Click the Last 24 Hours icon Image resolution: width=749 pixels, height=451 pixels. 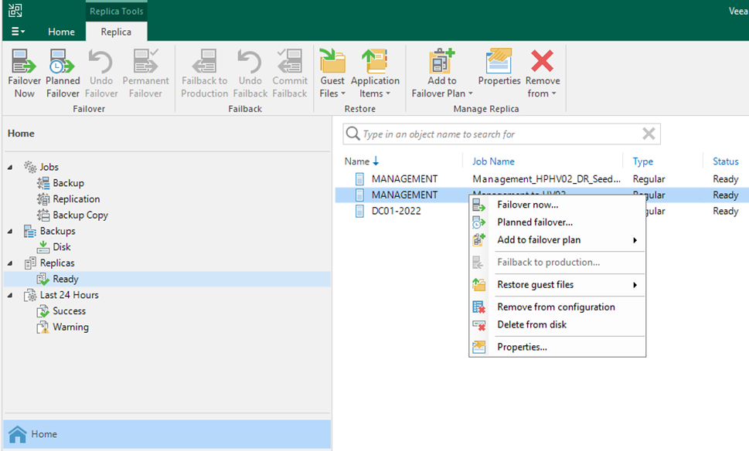(30, 295)
